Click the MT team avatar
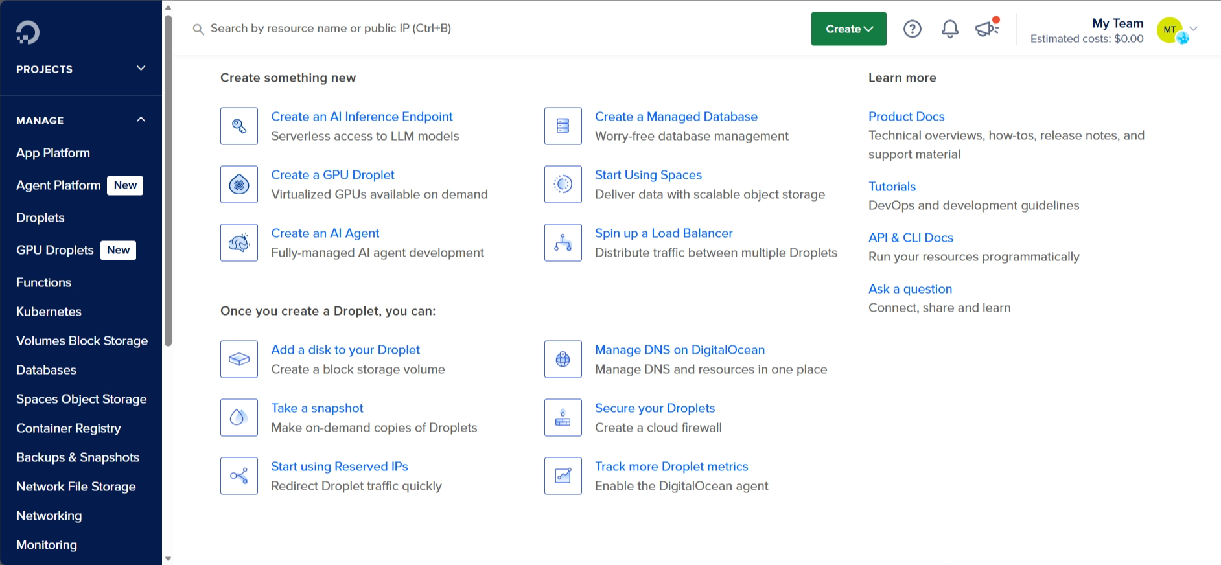Viewport: 1221px width, 565px height. (x=1170, y=29)
